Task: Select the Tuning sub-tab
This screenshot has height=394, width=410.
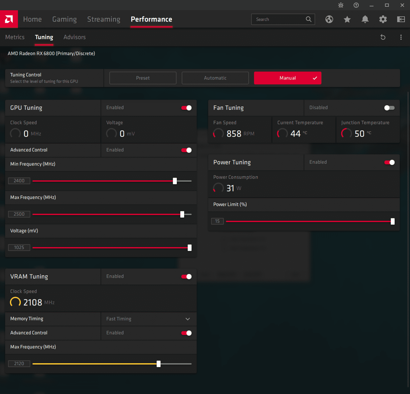Action: [44, 37]
